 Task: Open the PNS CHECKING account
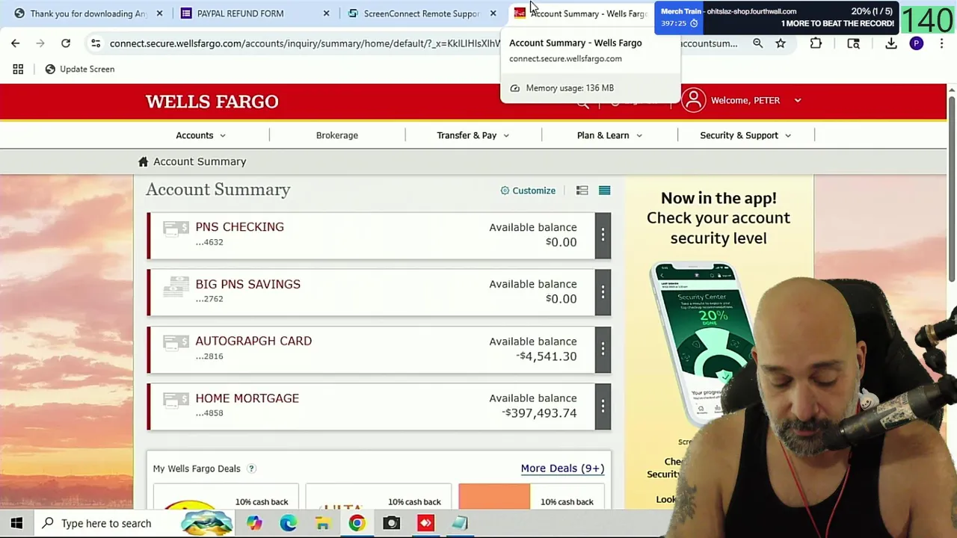pos(239,227)
